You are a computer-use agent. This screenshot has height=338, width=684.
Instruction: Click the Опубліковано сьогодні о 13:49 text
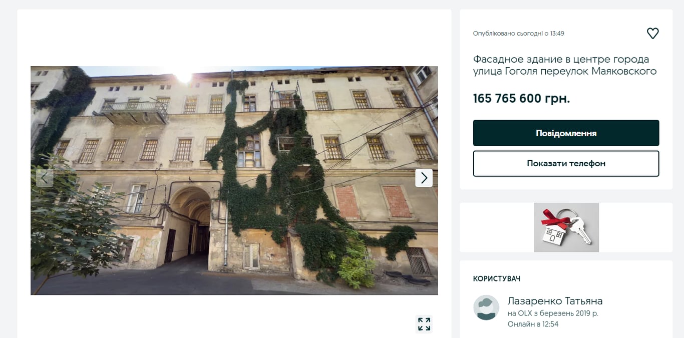pyautogui.click(x=519, y=34)
